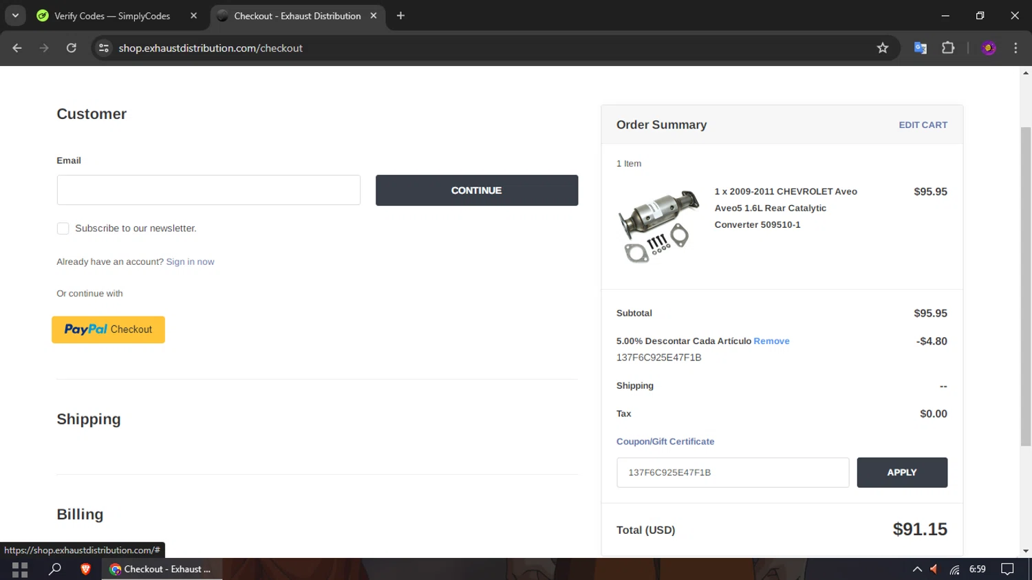
Task: Click the browser forward arrow
Action: pos(44,48)
